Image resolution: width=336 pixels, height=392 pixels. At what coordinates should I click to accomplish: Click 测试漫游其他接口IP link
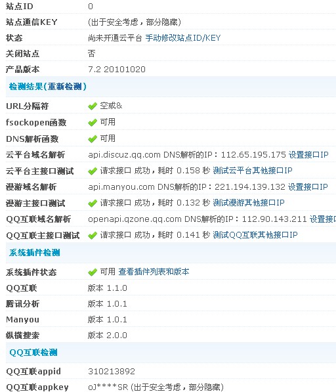point(249,202)
